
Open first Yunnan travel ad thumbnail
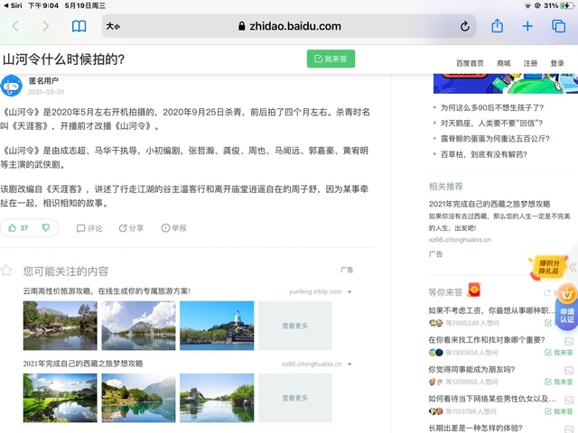point(61,326)
